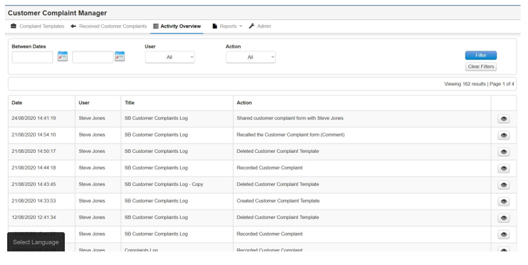Click the Activity Overview list icon
This screenshot has height=265, width=528.
coord(155,26)
